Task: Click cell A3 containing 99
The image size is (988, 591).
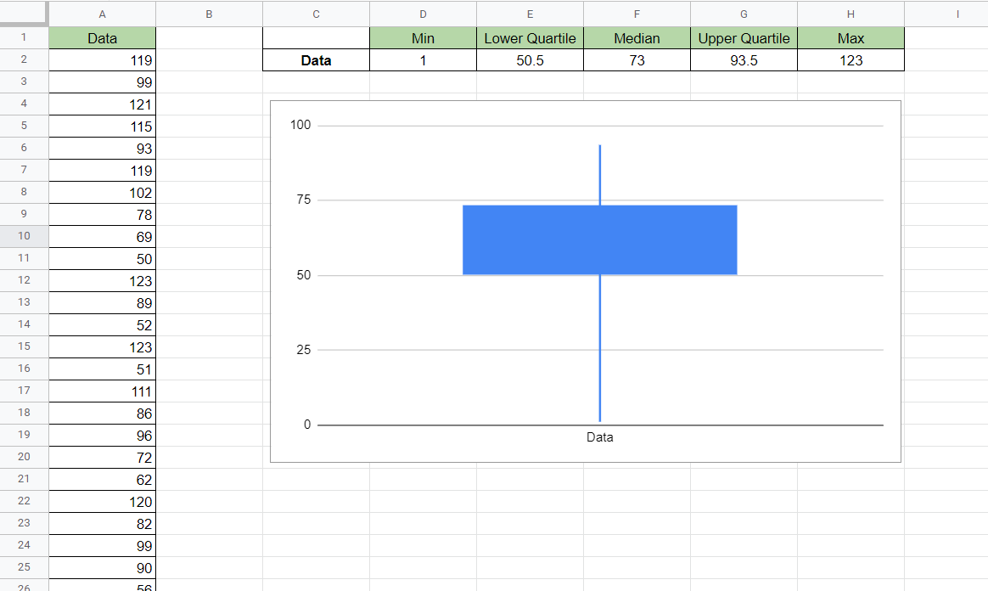Action: click(x=102, y=82)
